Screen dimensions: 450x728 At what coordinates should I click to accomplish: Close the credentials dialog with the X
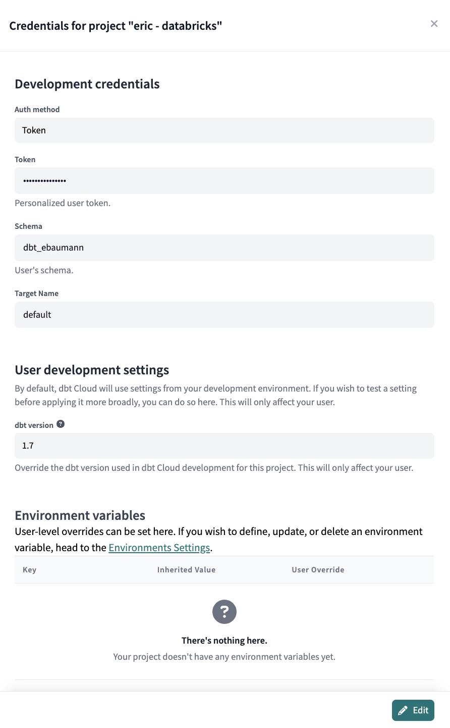pyautogui.click(x=434, y=23)
